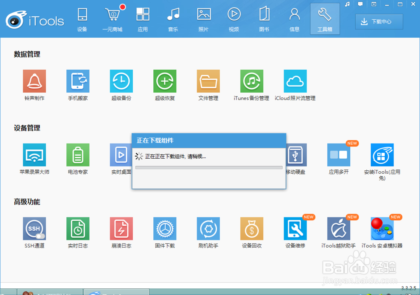Open the iCloud照片流管理 tool
The height and width of the screenshot is (295, 420).
click(295, 81)
